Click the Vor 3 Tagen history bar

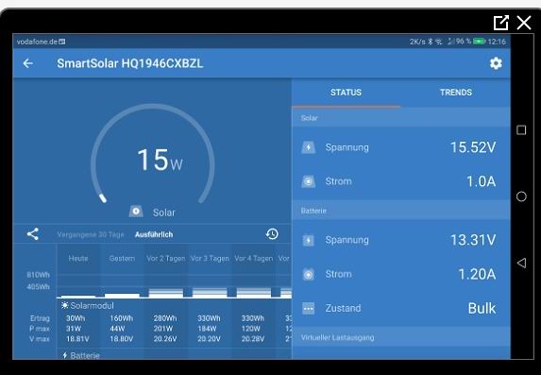(210, 293)
